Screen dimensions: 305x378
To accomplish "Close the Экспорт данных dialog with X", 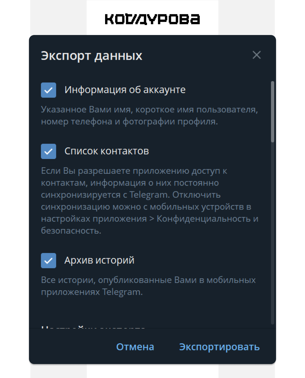I will point(257,55).
